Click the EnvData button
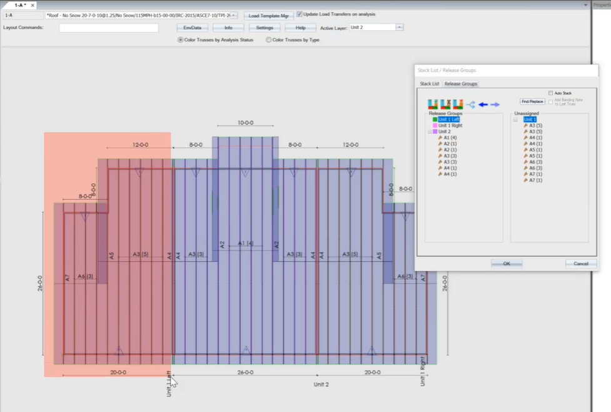The image size is (611, 412). coord(193,28)
